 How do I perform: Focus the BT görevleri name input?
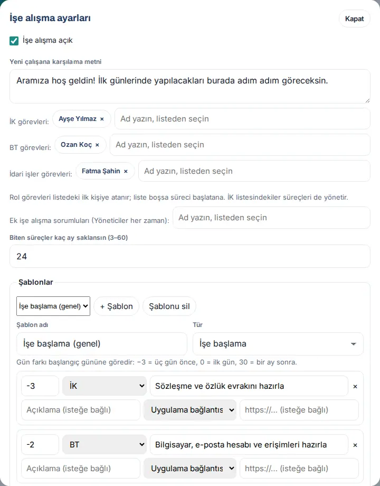(x=240, y=145)
